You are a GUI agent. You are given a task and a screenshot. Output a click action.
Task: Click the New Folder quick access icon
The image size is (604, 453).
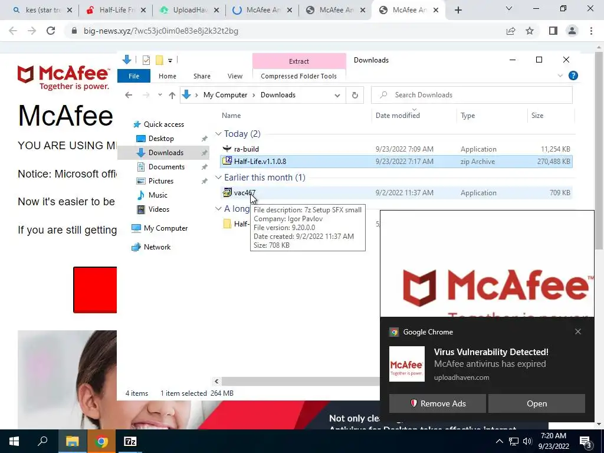pyautogui.click(x=159, y=60)
